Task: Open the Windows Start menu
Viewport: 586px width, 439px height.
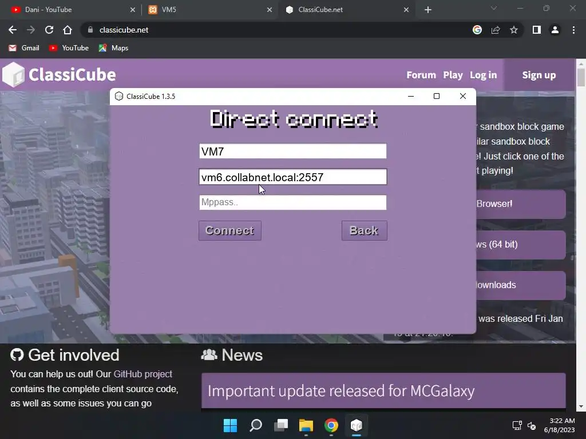Action: (230, 425)
